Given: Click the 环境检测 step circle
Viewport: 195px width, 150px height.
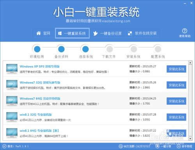Looking at the screenshot, I should [x=37, y=49].
